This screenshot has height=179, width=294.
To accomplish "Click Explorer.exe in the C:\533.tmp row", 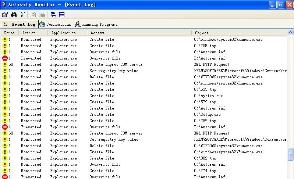I will tap(63, 90).
